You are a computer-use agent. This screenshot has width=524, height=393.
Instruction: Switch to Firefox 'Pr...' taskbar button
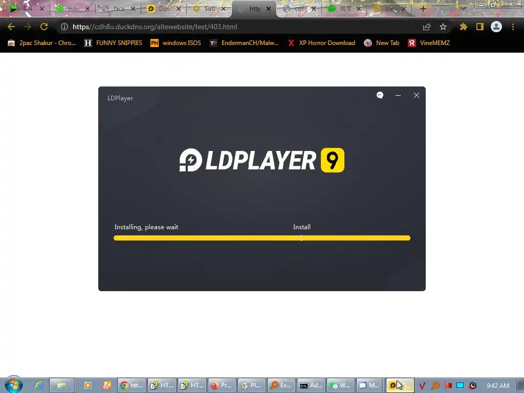point(222,385)
